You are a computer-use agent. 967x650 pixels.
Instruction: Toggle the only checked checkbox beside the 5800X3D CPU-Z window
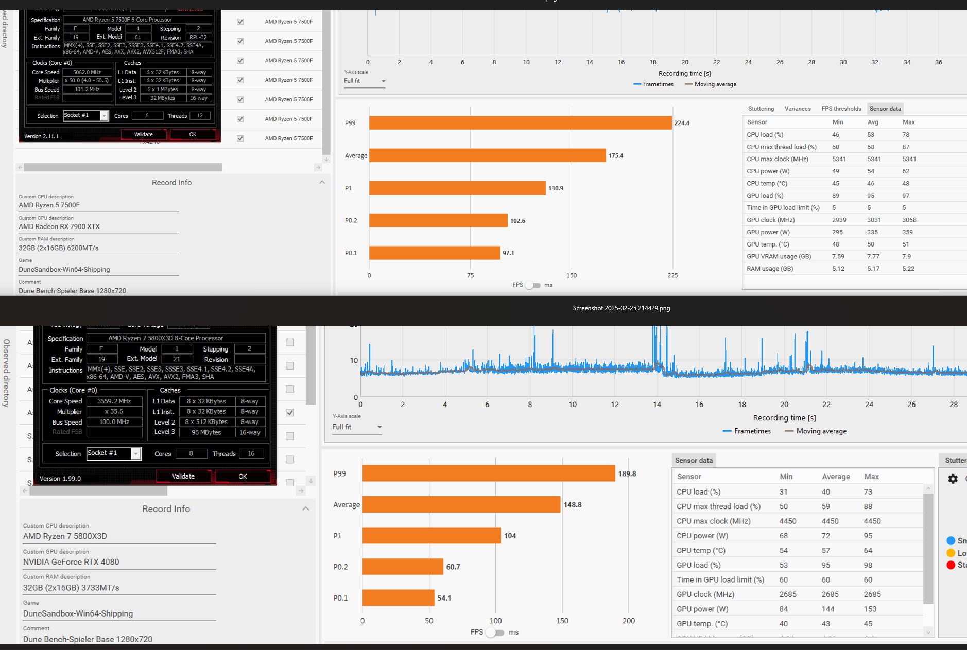(x=290, y=413)
